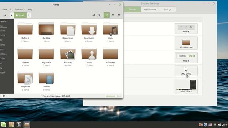Image resolution: width=228 pixels, height=128 pixels.
Task: Open the Linux Mint menu
Action: pos(3,125)
